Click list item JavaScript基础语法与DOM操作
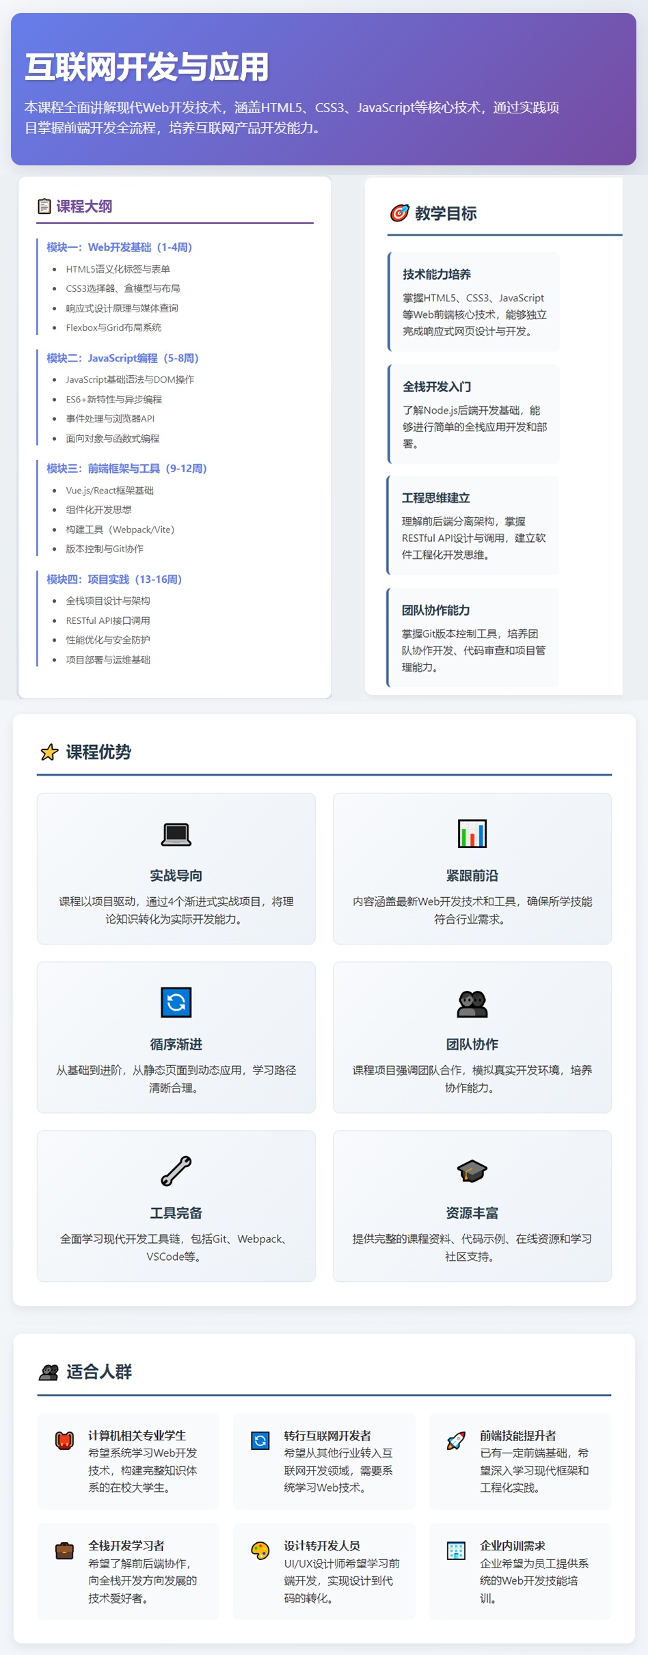The height and width of the screenshot is (1655, 648). click(130, 379)
